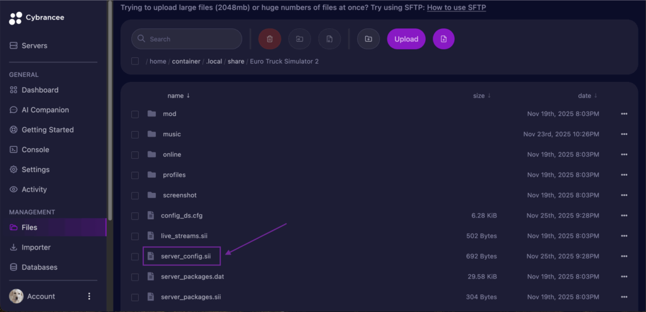
Task: Click the Upload button
Action: 406,39
